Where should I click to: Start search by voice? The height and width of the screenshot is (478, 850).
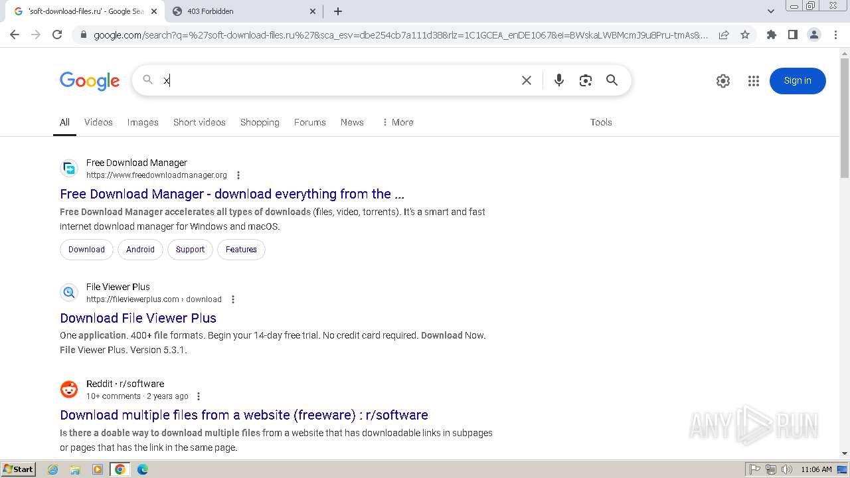point(559,80)
